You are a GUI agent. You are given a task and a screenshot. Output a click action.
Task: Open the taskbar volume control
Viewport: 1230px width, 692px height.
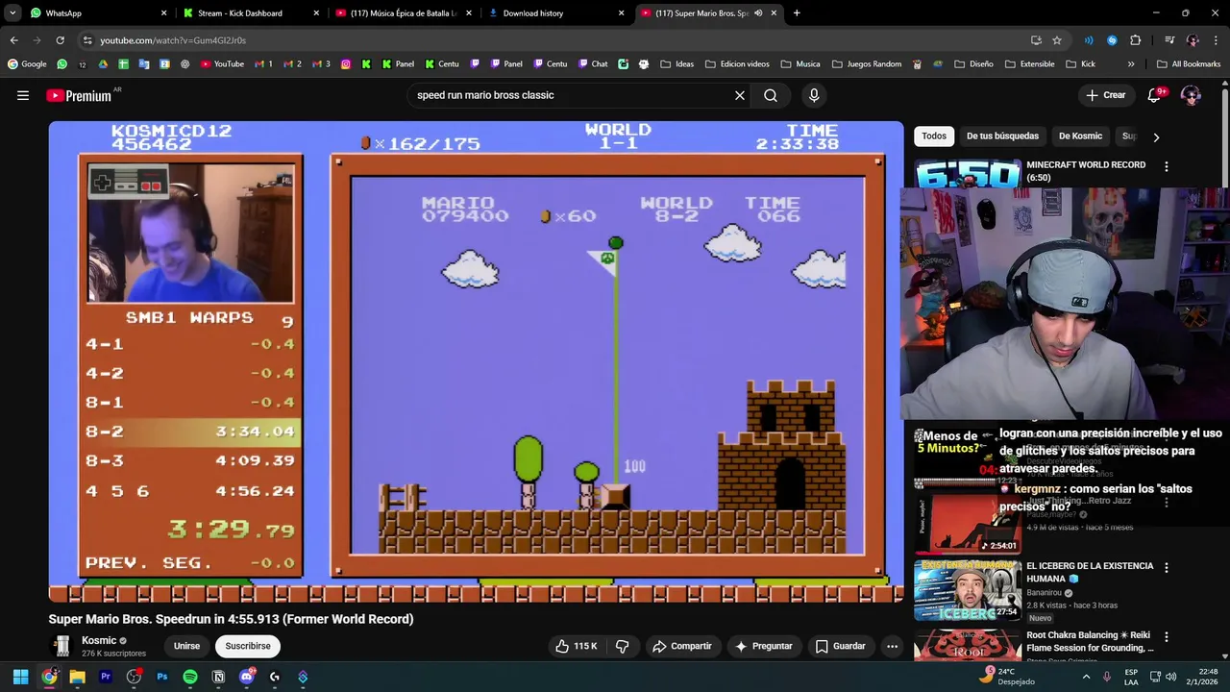pos(1170,677)
